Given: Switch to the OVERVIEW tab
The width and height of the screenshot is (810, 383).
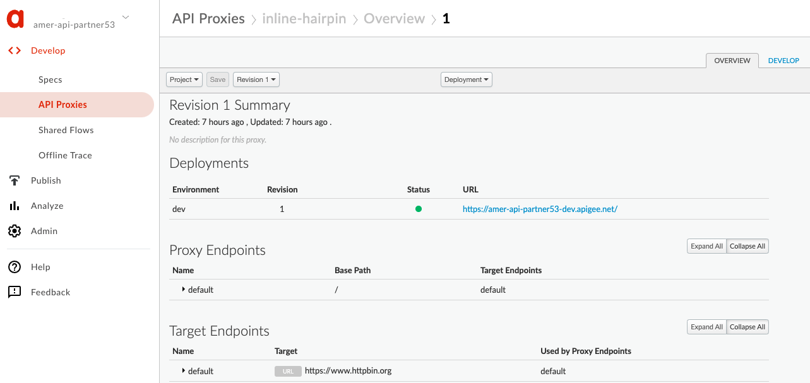Looking at the screenshot, I should pyautogui.click(x=732, y=61).
